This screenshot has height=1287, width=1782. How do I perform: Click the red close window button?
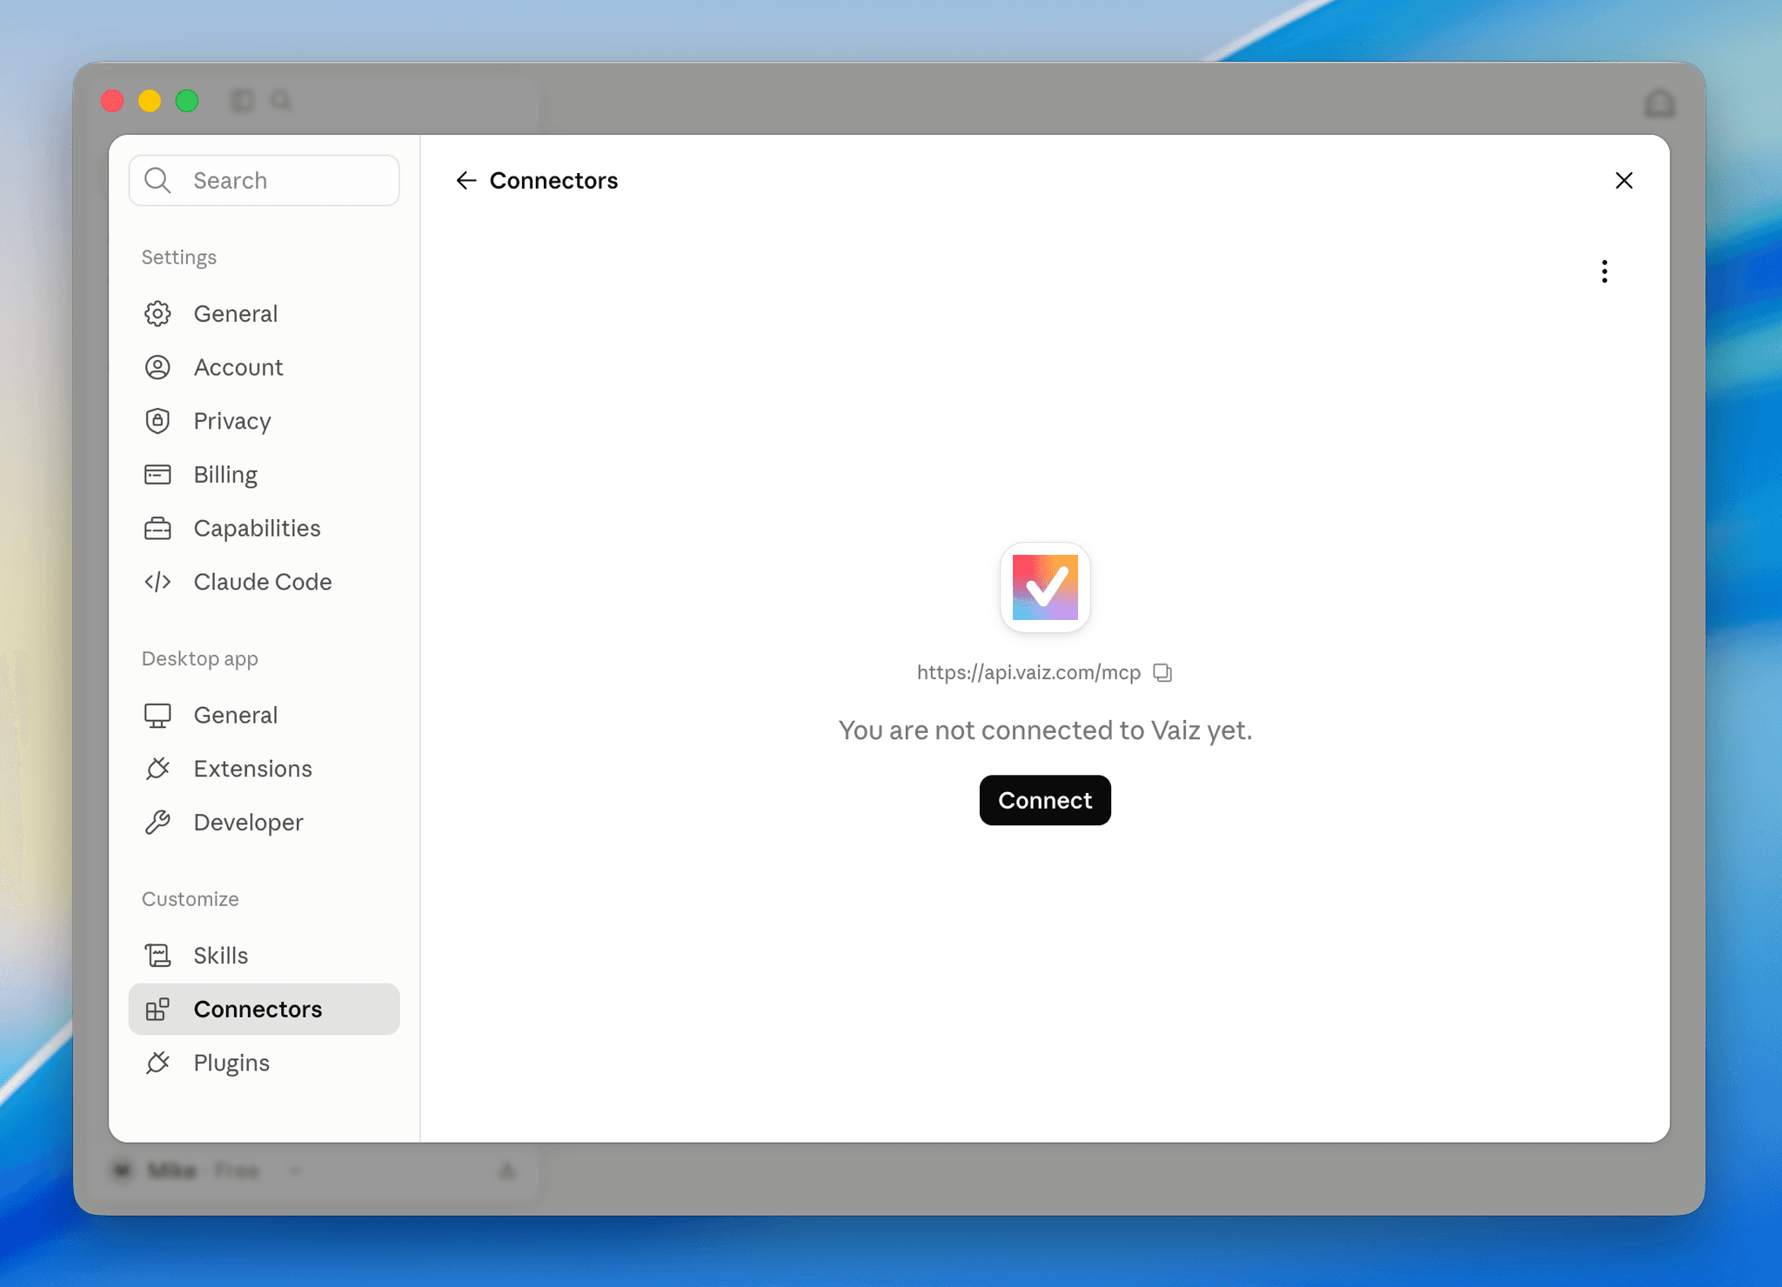[112, 101]
